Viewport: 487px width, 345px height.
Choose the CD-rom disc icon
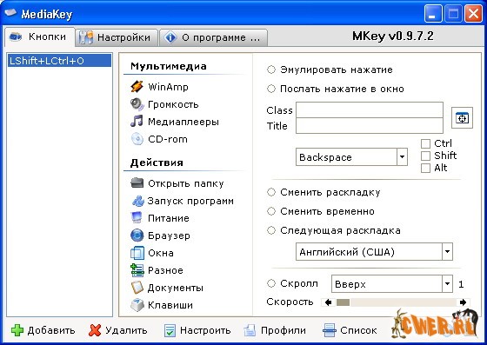137,139
